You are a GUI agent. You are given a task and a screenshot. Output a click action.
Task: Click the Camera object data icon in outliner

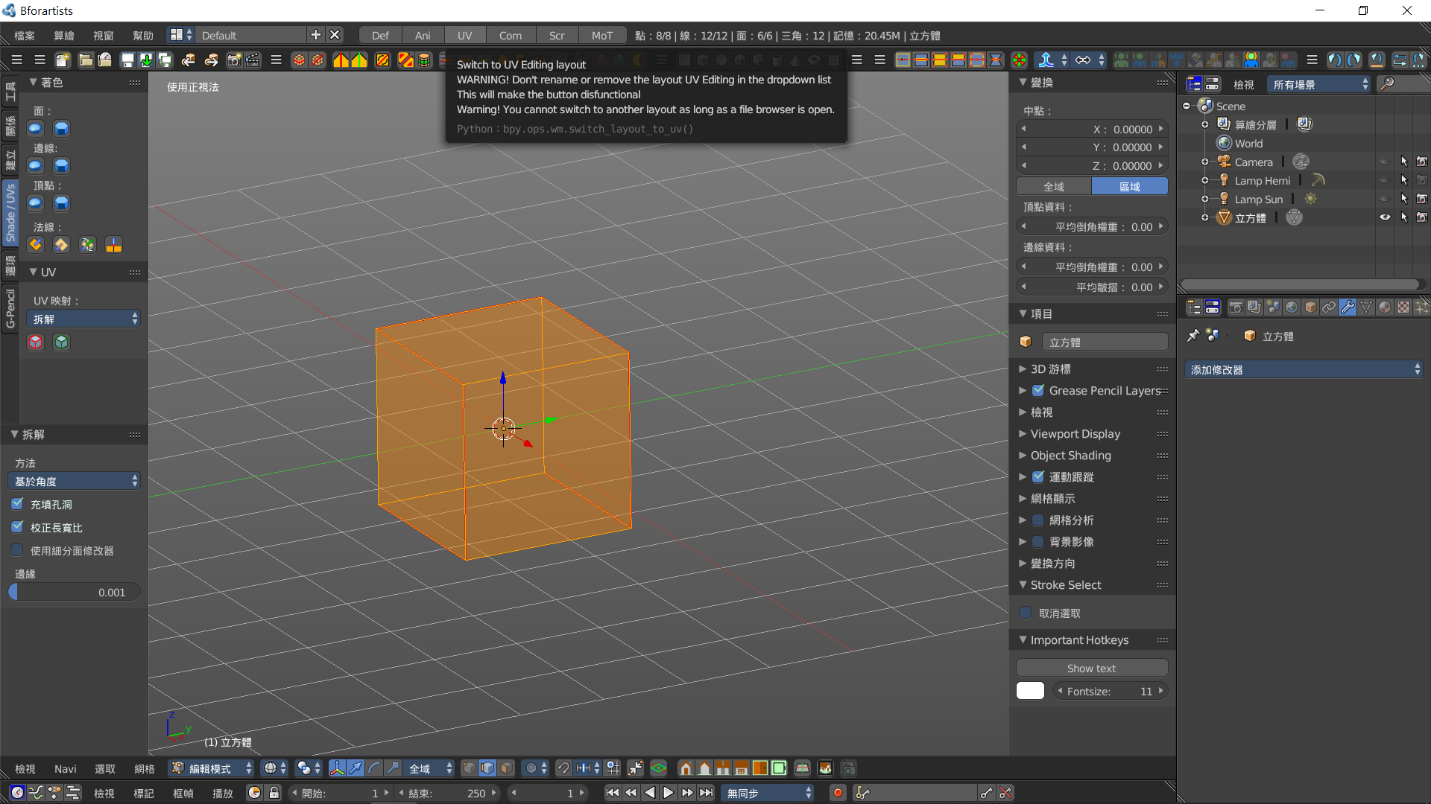[x=1301, y=162]
